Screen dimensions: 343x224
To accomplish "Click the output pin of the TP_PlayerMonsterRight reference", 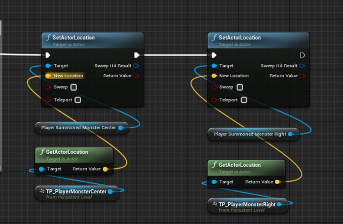I will coord(279,204).
